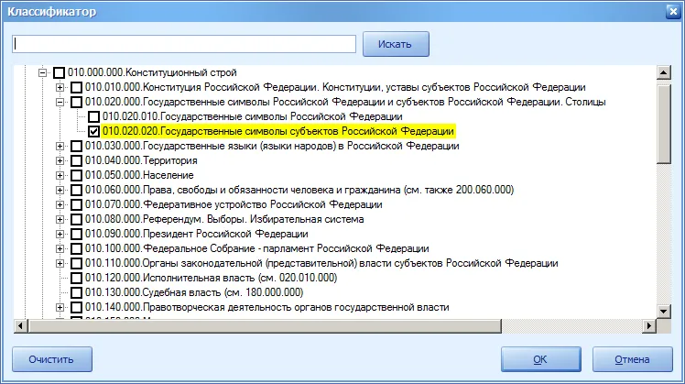Expand the 010.040.000 Территория node
Image resolution: width=685 pixels, height=384 pixels.
60,160
